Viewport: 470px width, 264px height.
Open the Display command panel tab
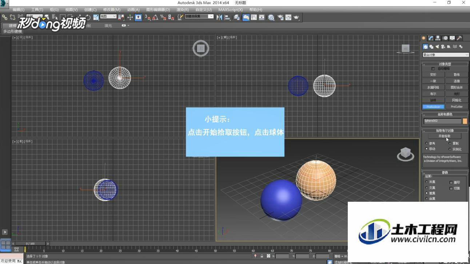point(452,38)
